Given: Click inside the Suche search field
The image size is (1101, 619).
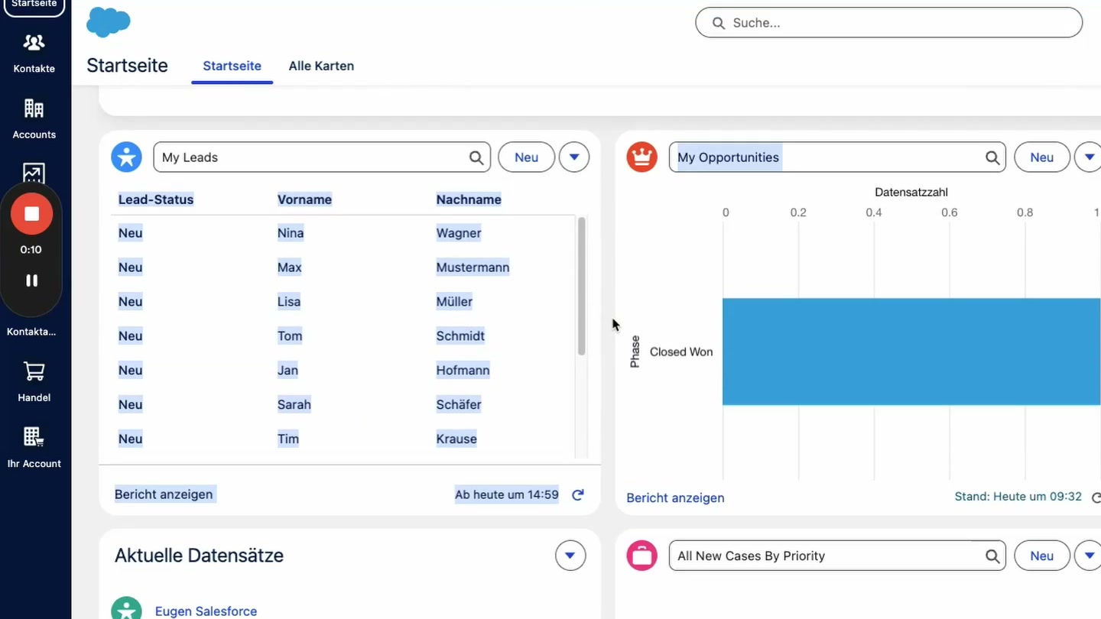Looking at the screenshot, I should 888,22.
